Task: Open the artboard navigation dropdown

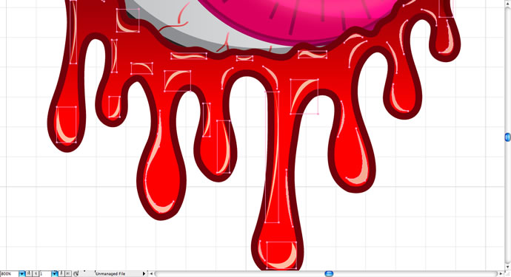Action: [x=54, y=274]
